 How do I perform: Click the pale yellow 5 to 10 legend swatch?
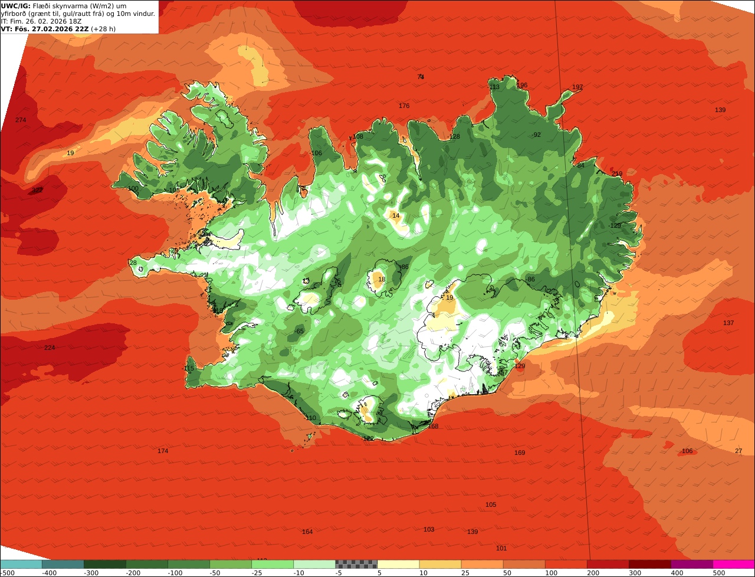[398, 564]
